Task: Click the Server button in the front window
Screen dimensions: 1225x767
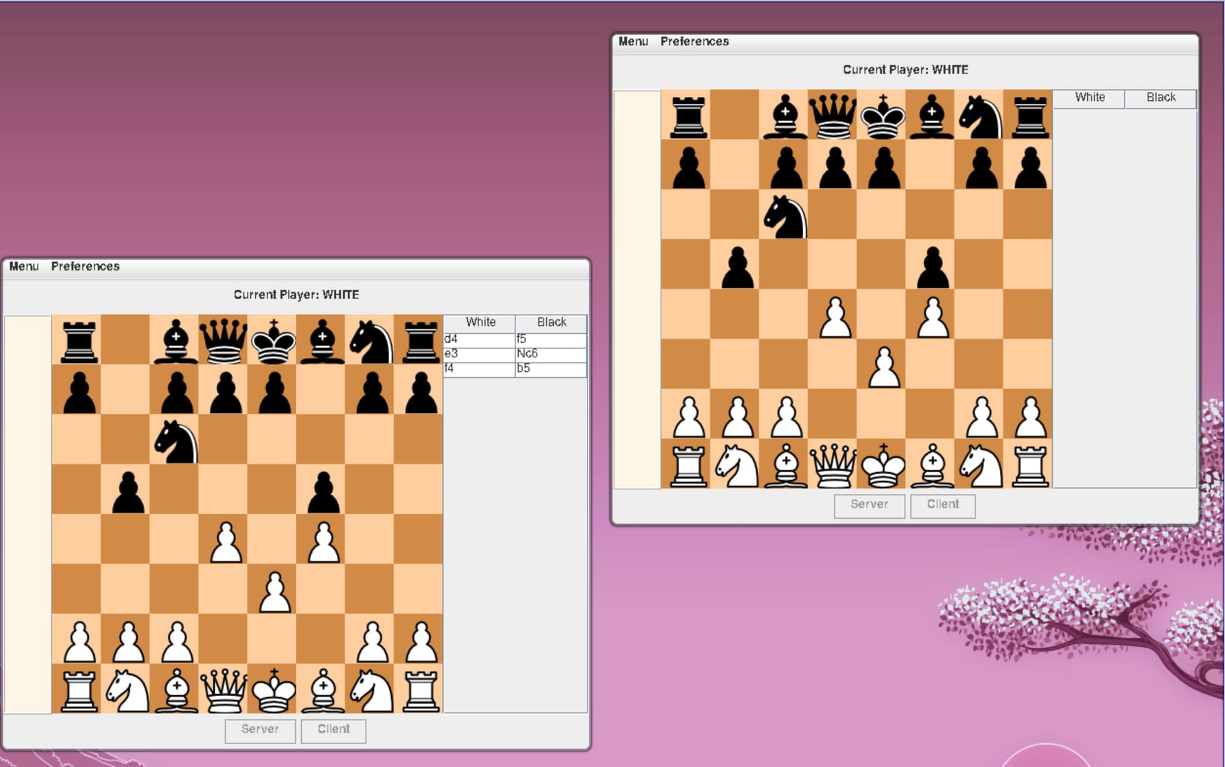Action: (259, 729)
